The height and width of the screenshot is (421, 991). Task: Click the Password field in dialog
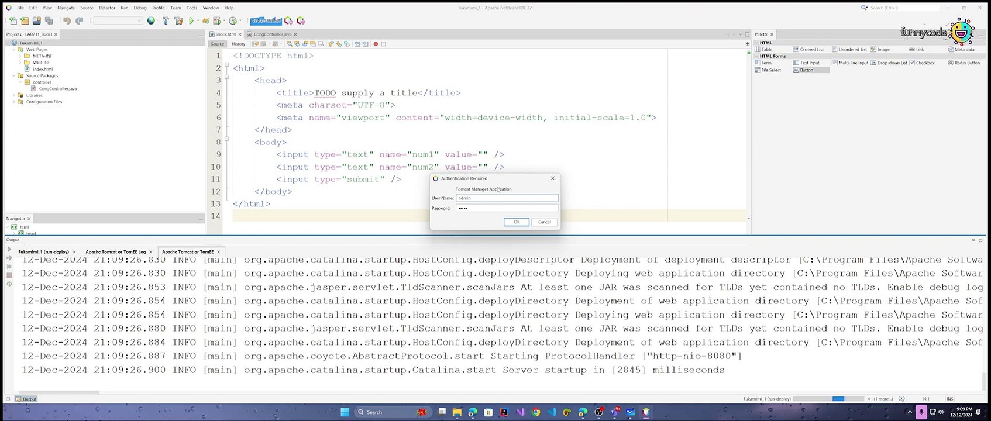pyautogui.click(x=507, y=208)
